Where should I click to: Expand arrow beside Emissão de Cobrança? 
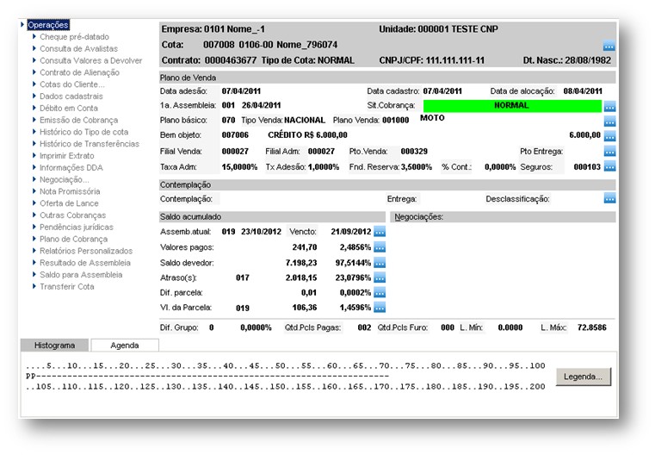click(34, 120)
